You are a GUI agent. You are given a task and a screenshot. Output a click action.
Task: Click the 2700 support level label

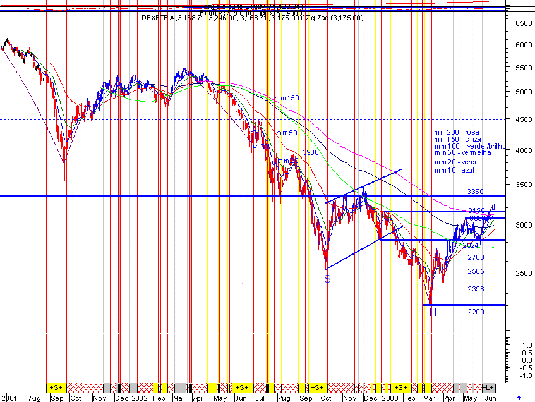tap(476, 257)
